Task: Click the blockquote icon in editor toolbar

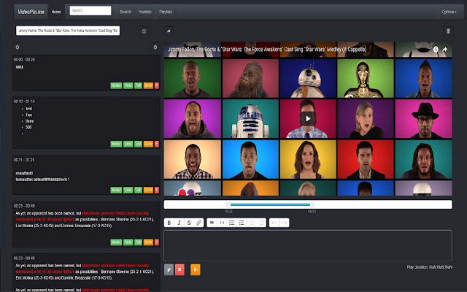Action: click(212, 223)
